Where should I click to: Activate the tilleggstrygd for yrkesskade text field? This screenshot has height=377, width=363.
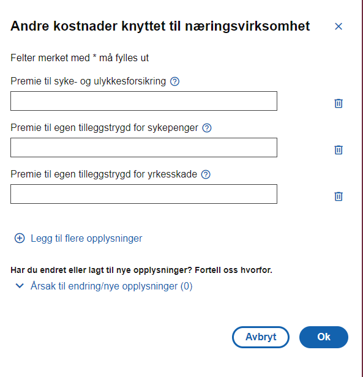pos(144,194)
